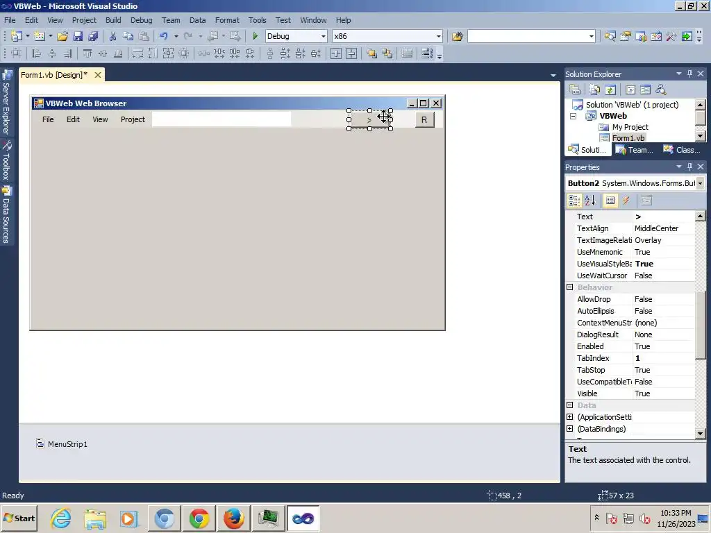This screenshot has width=711, height=533.
Task: Click the Save floppy disk icon
Action: (x=78, y=36)
